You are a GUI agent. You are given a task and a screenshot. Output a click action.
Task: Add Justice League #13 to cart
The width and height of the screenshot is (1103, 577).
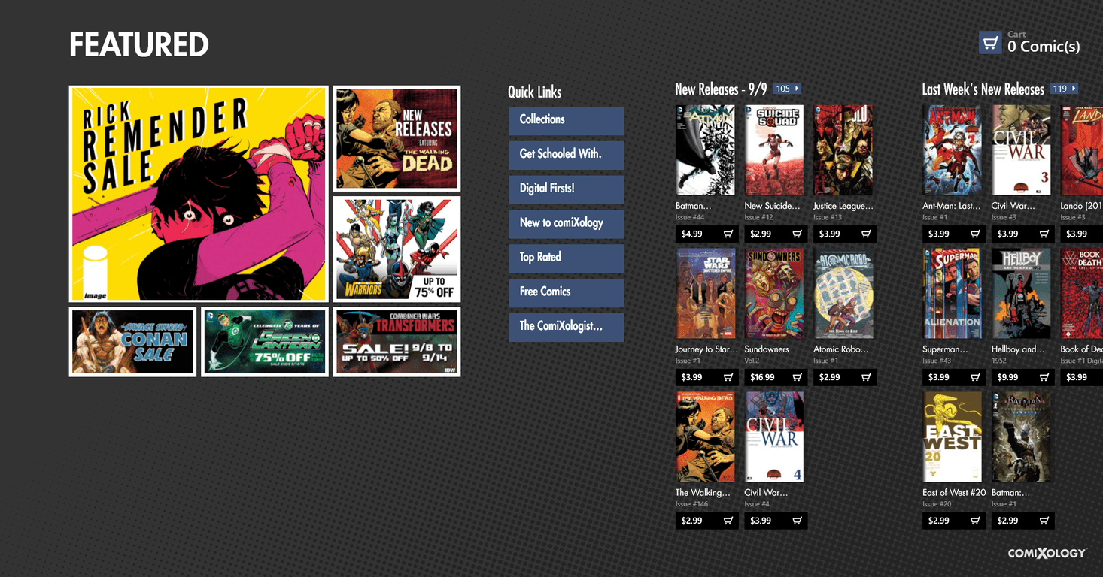(x=866, y=234)
